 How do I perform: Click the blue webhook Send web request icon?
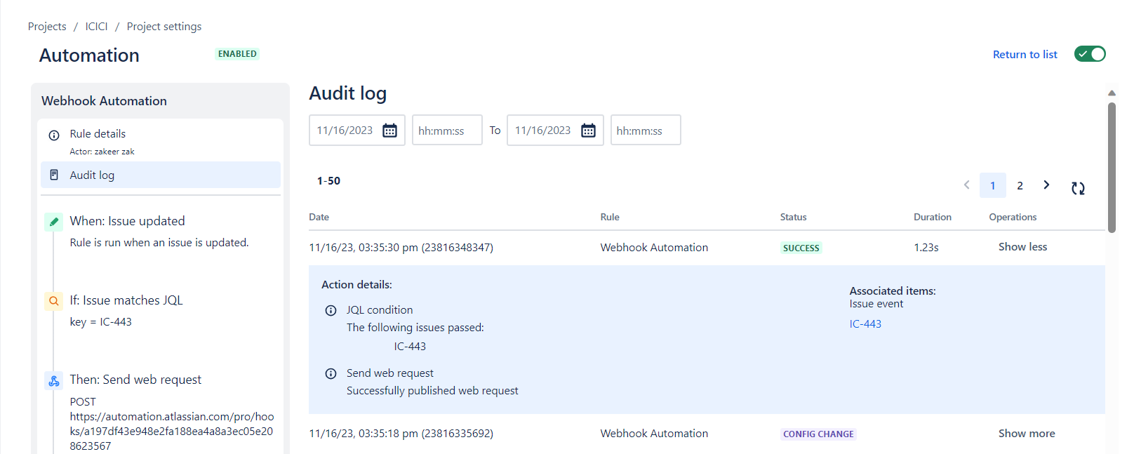53,381
